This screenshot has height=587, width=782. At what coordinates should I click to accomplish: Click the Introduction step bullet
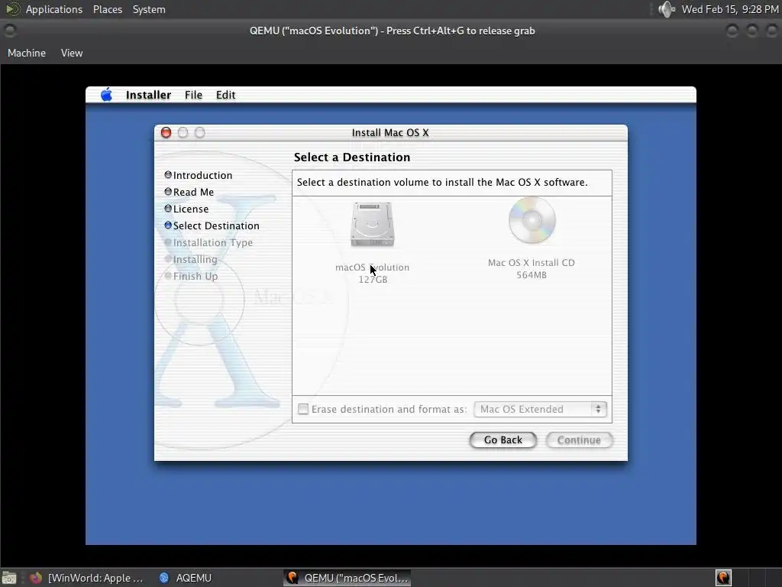pos(168,175)
